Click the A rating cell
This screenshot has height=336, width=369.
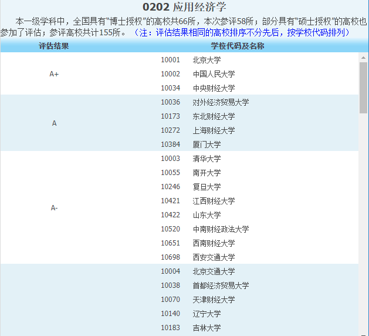pyautogui.click(x=54, y=123)
